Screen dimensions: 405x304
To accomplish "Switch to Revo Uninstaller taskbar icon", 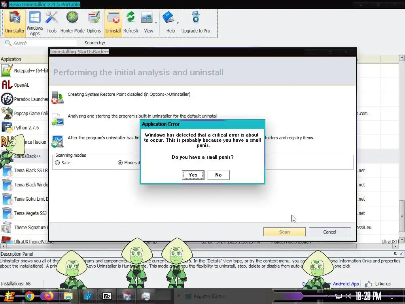I will click(x=127, y=296).
